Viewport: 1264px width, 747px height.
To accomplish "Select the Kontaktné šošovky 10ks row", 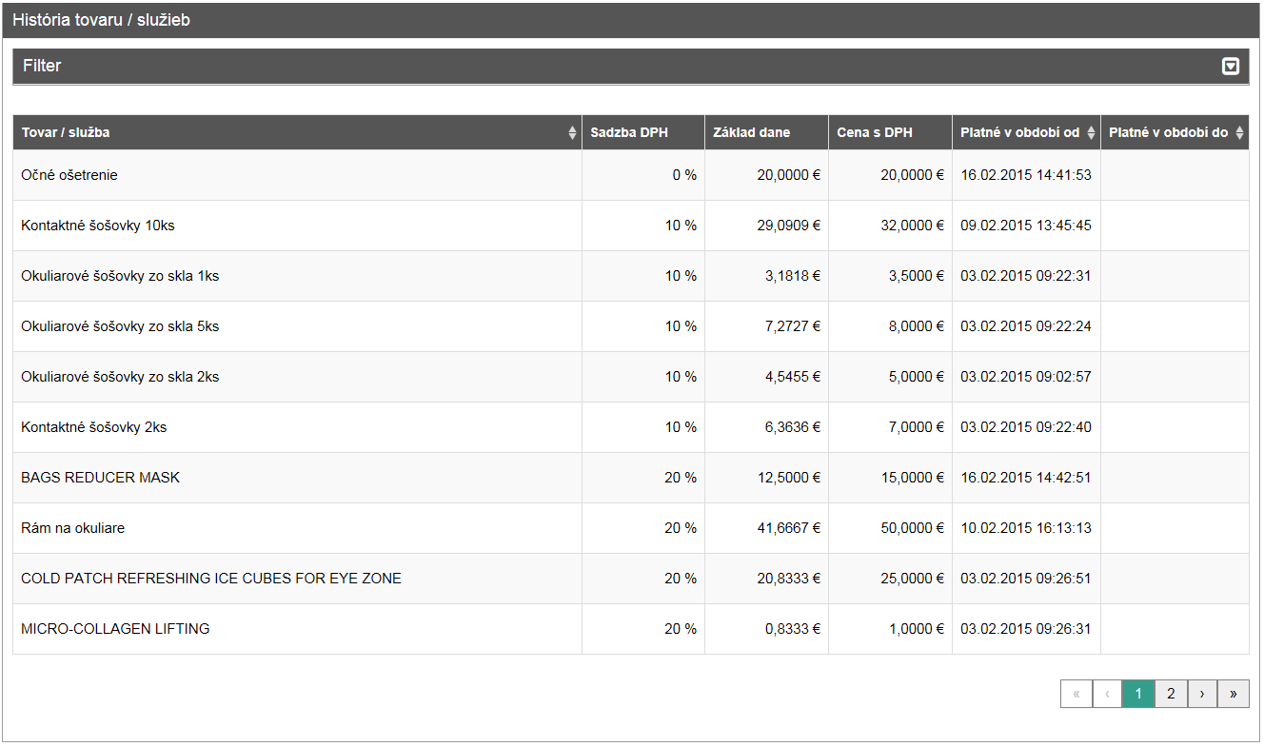I will click(631, 226).
